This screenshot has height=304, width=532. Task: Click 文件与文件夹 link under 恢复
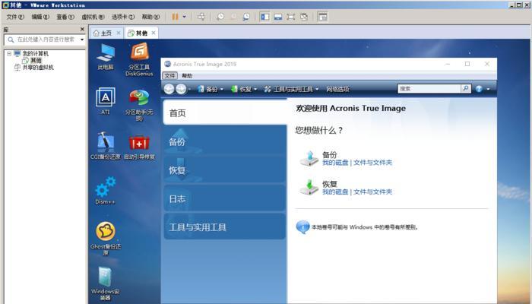(x=372, y=192)
